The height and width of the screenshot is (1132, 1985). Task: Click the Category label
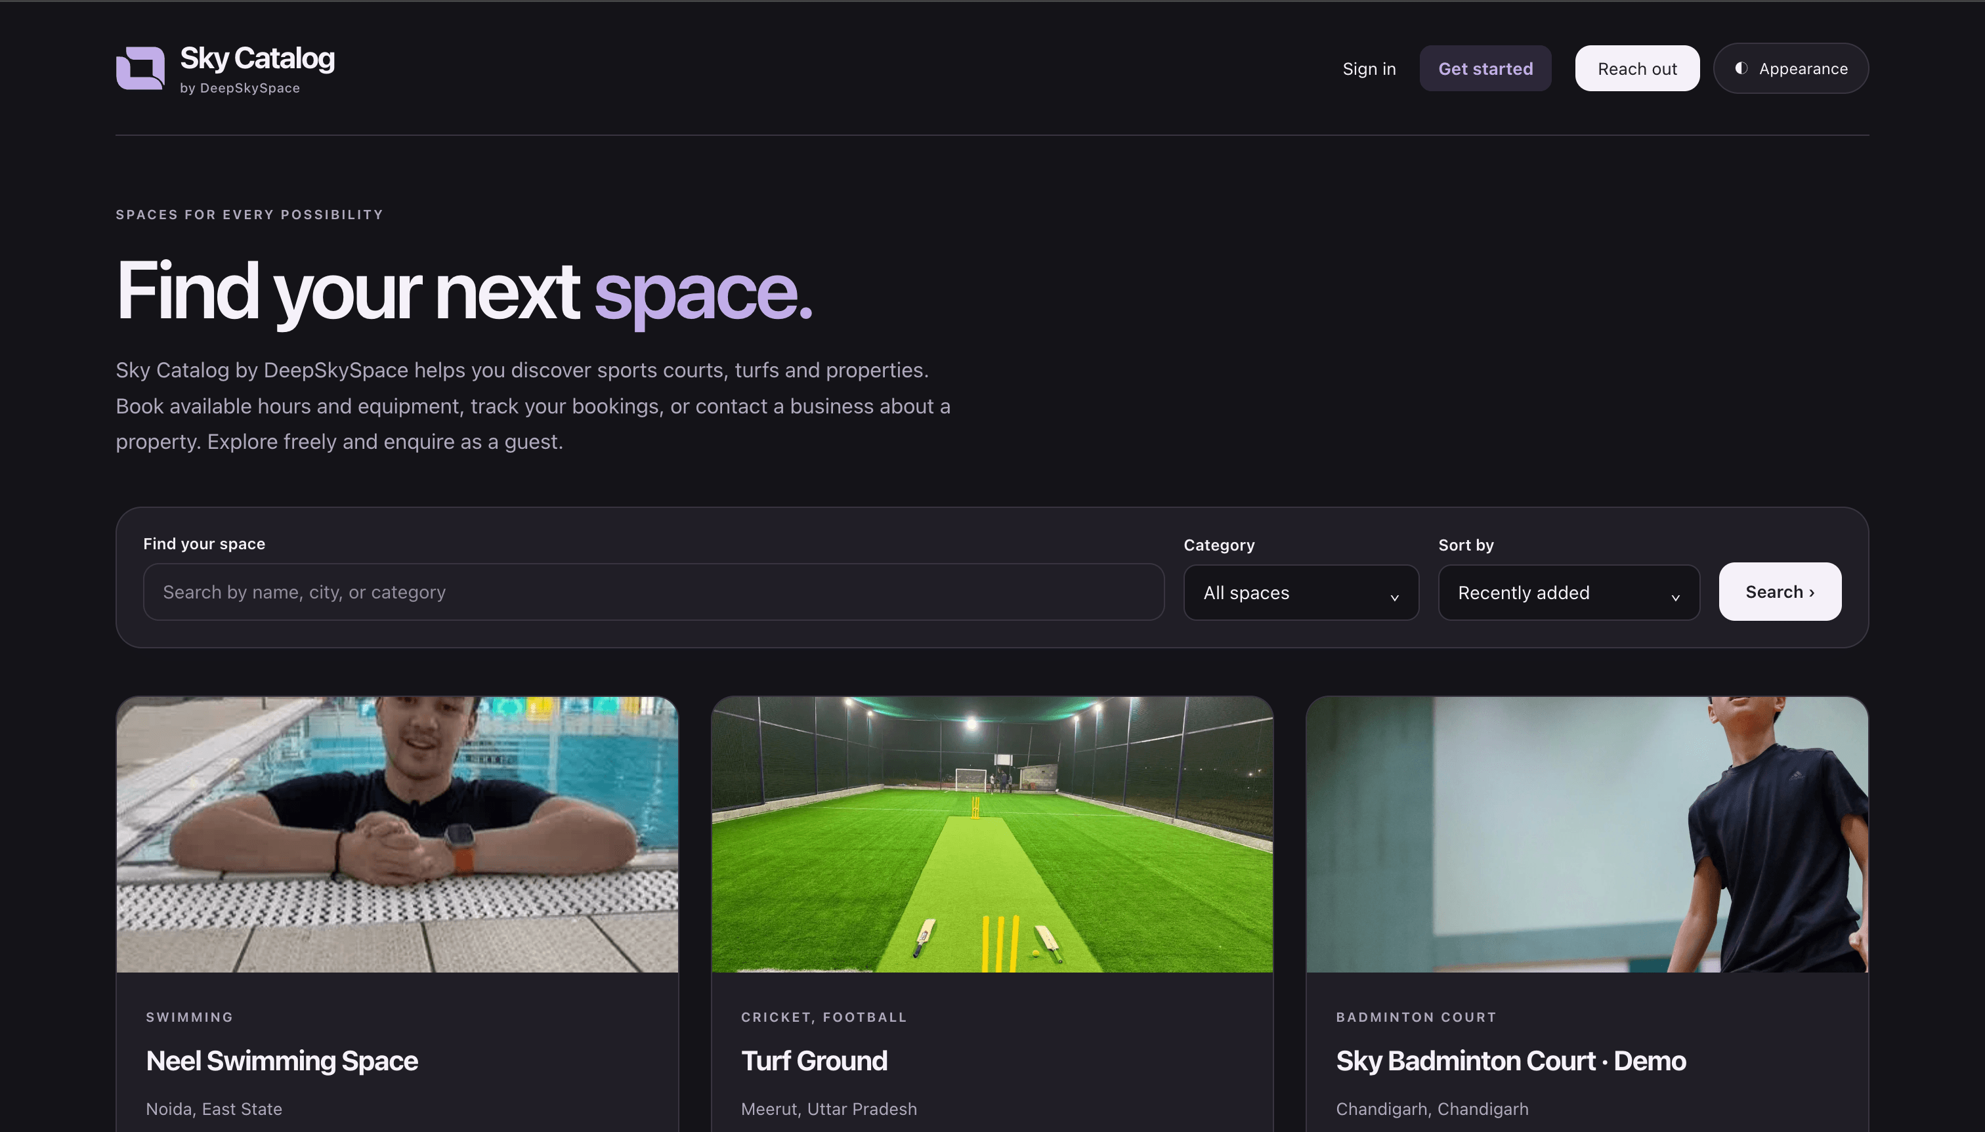1219,545
